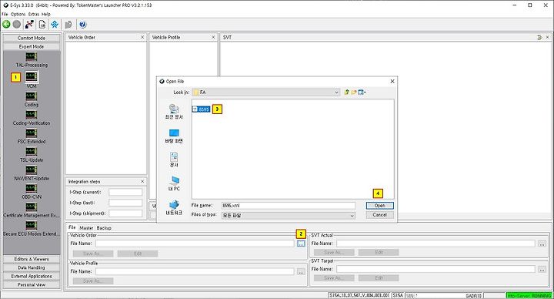554x299 pixels.
Task: Click the blue double-arrow update toolbar icon
Action: [54, 24]
